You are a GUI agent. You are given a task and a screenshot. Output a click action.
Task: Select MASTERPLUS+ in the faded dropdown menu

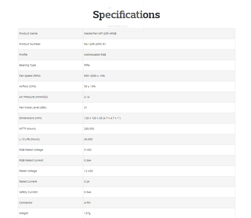(x=118, y=27)
